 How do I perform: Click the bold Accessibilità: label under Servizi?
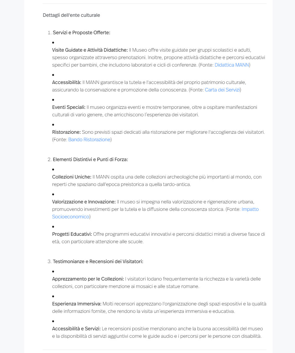point(66,82)
